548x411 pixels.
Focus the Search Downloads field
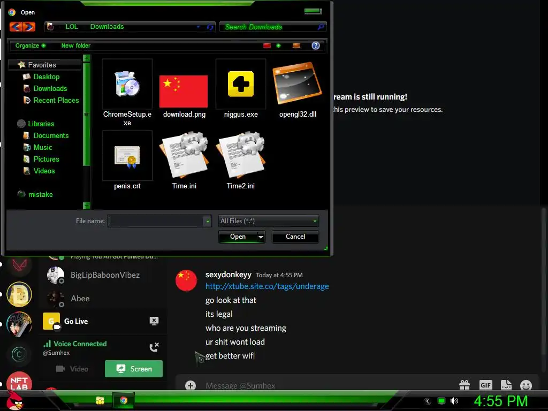click(273, 27)
